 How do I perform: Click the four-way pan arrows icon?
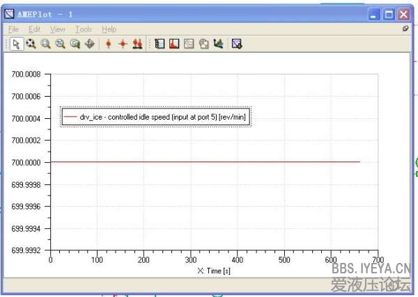[89, 44]
